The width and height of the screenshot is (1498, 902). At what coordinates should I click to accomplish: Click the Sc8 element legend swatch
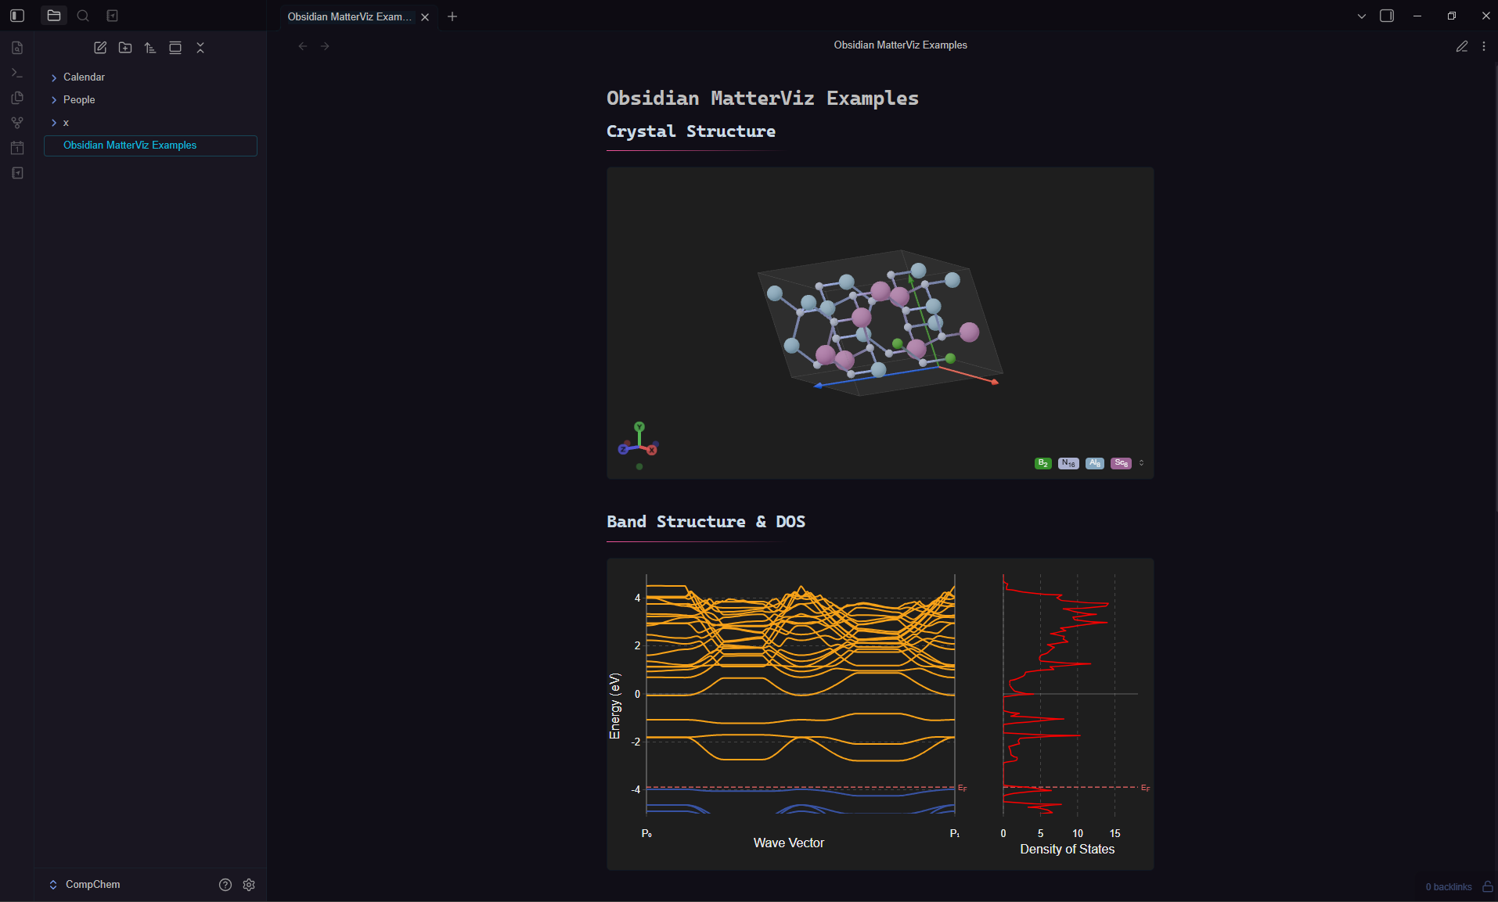click(1121, 463)
